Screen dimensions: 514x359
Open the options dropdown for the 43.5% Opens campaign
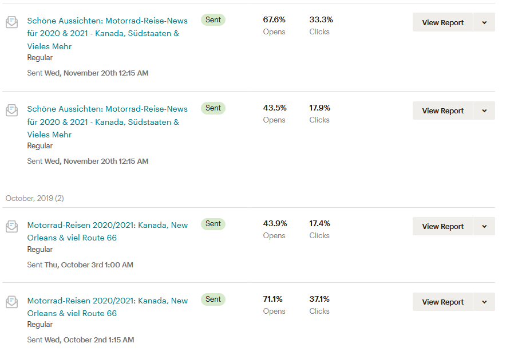tap(484, 110)
